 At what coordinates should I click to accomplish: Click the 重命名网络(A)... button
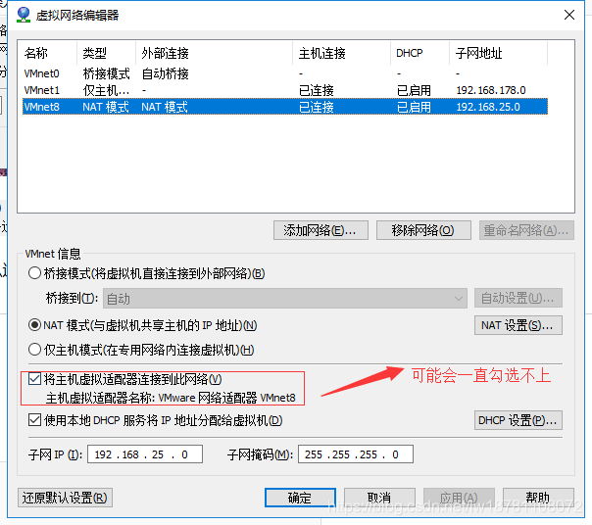(x=526, y=230)
